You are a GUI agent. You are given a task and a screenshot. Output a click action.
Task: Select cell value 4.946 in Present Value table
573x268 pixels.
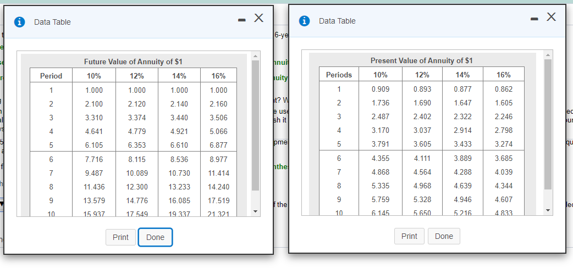[x=462, y=200]
